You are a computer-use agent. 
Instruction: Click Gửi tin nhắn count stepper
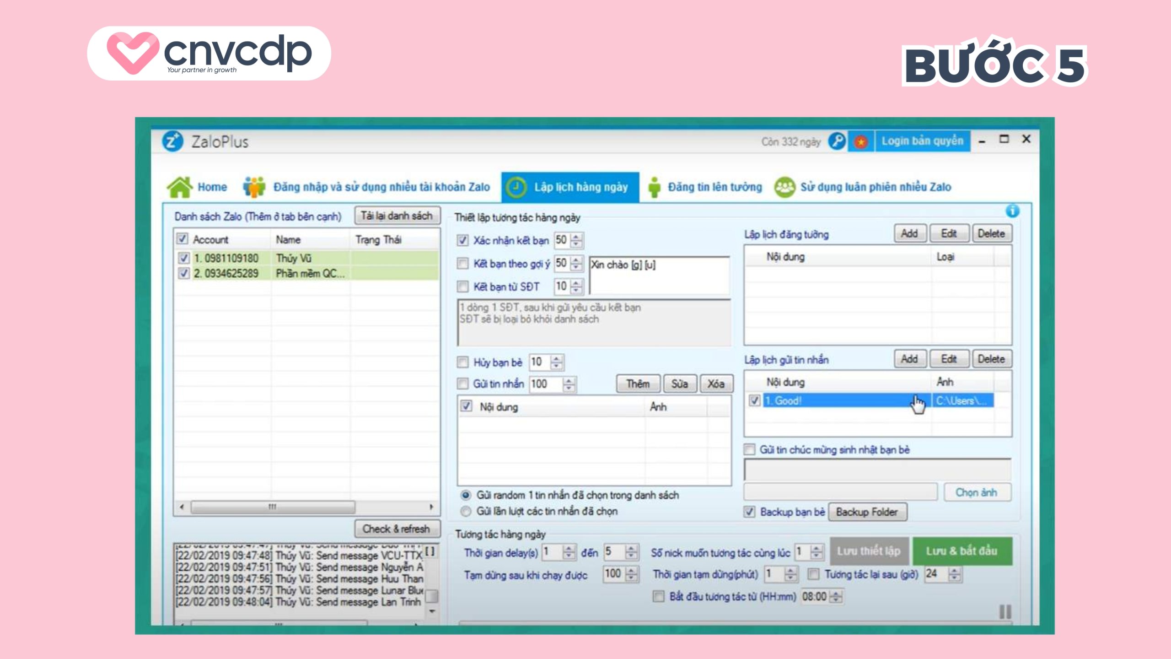[x=569, y=384]
